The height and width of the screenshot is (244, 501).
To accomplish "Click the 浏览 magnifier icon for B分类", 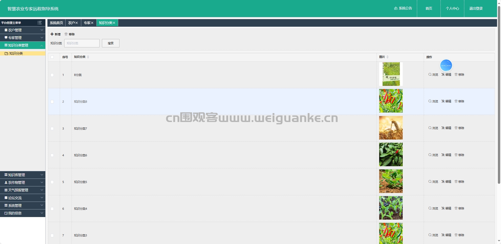I will [430, 74].
